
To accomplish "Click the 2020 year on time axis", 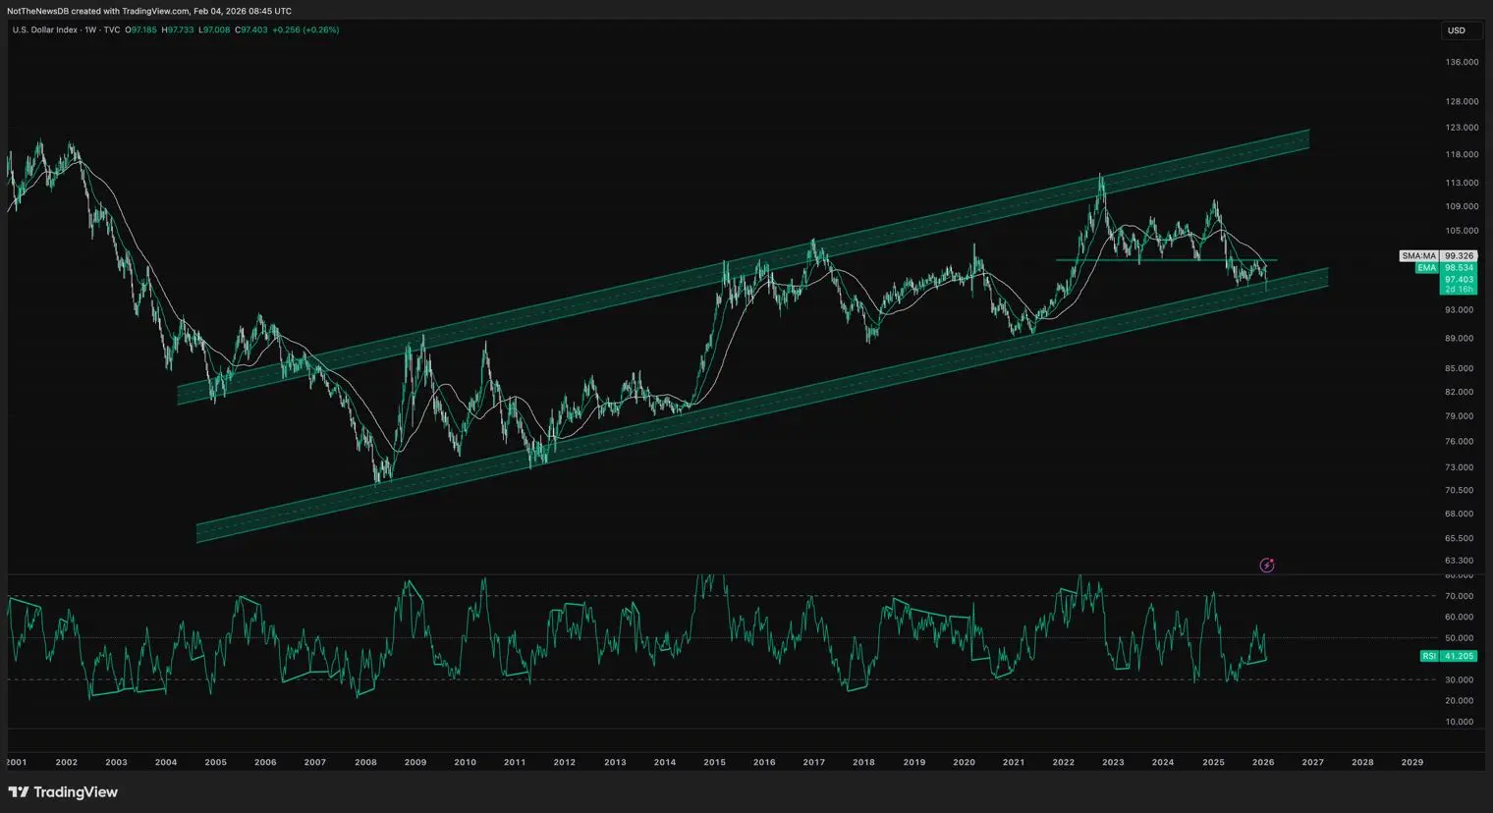I will coord(965,762).
